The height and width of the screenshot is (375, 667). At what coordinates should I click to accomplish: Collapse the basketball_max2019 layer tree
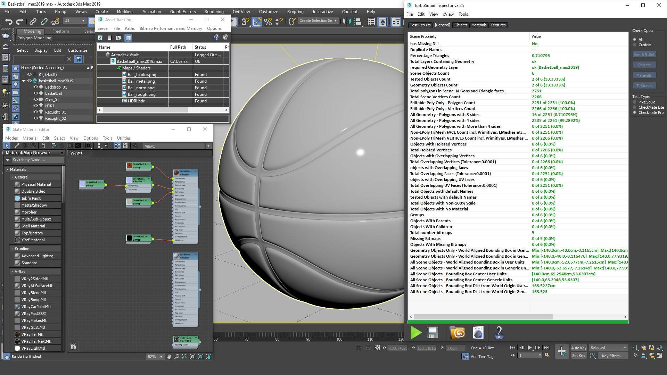tap(24, 81)
